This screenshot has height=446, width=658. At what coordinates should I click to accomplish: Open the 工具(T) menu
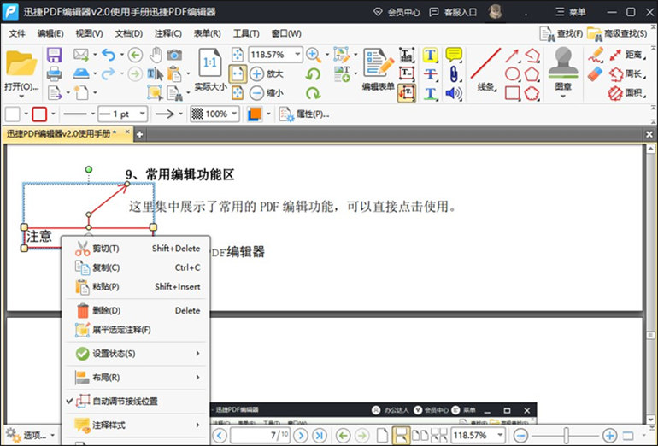point(246,33)
